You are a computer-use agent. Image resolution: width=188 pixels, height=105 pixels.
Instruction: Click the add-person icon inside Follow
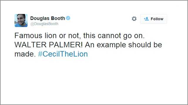146,19
